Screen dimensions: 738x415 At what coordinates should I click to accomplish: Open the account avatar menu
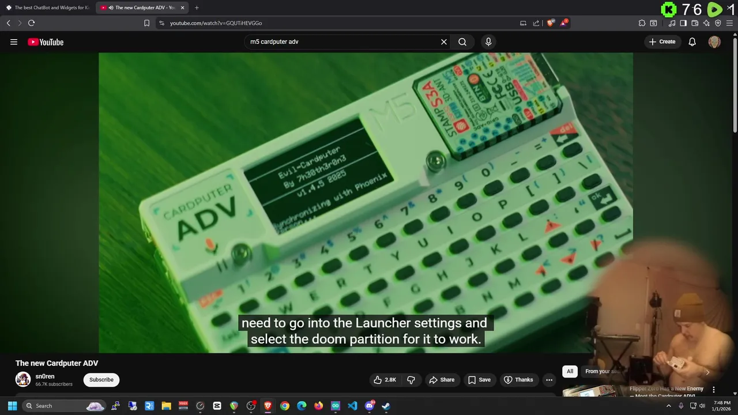(714, 41)
